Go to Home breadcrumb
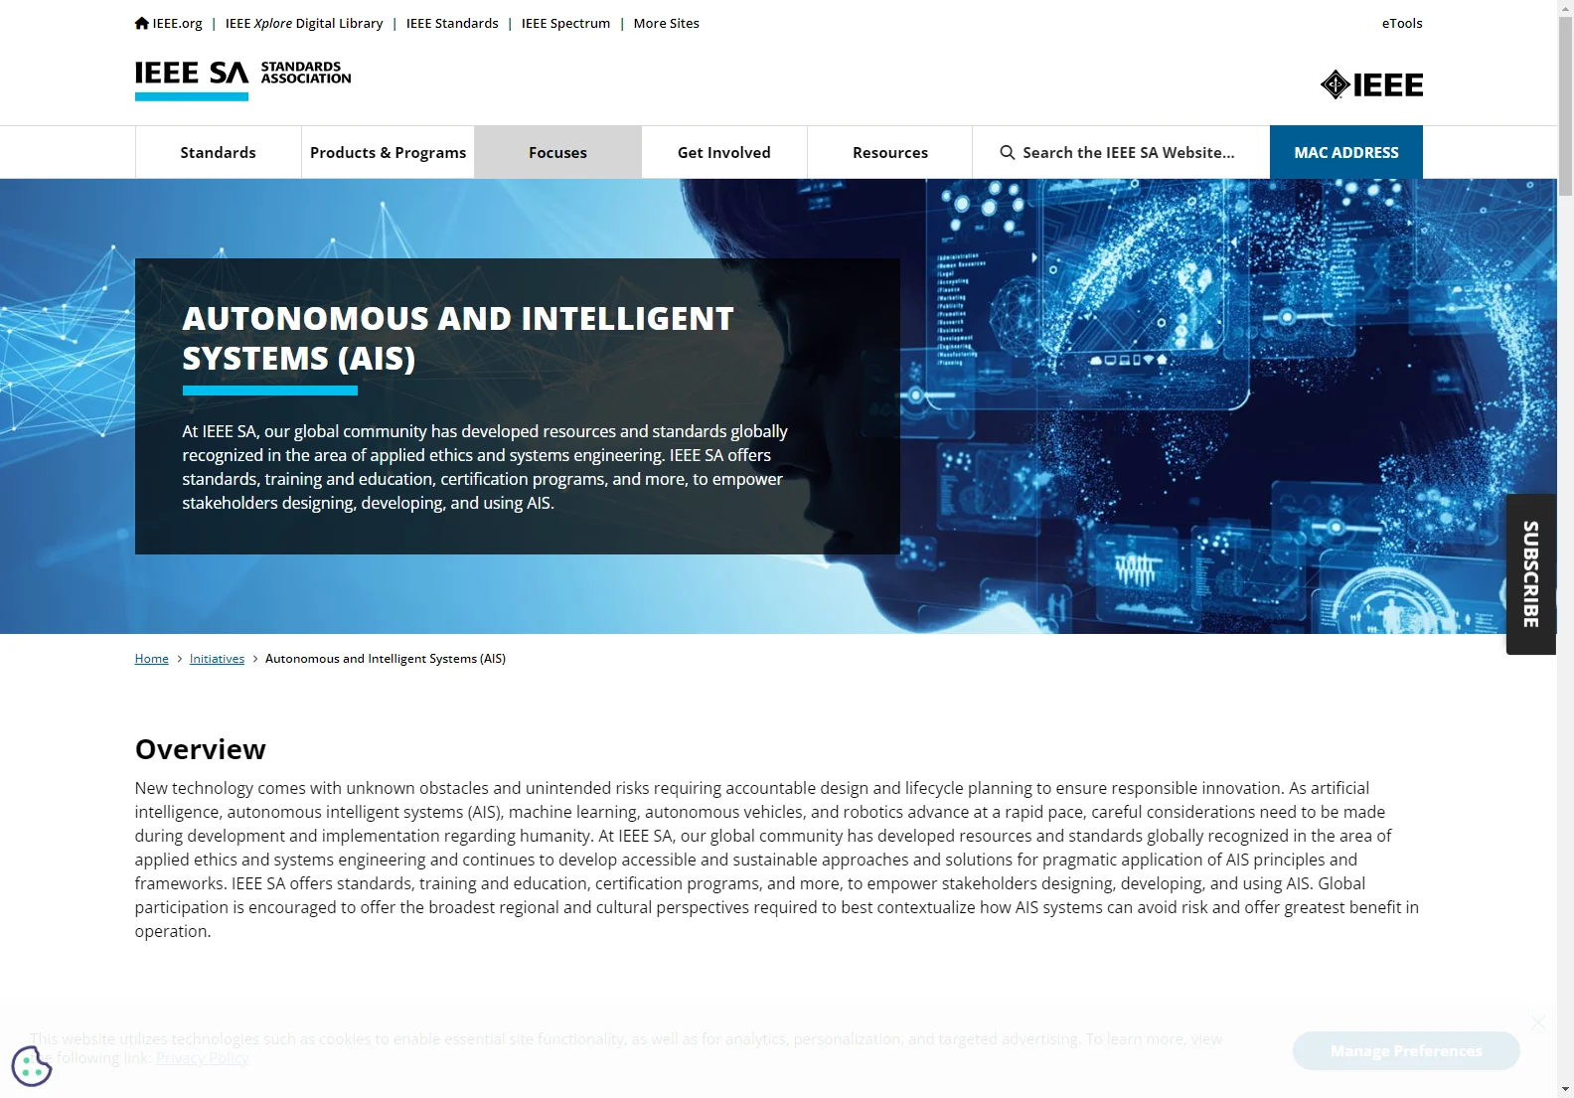Screen dimensions: 1574x1098 pos(152,659)
